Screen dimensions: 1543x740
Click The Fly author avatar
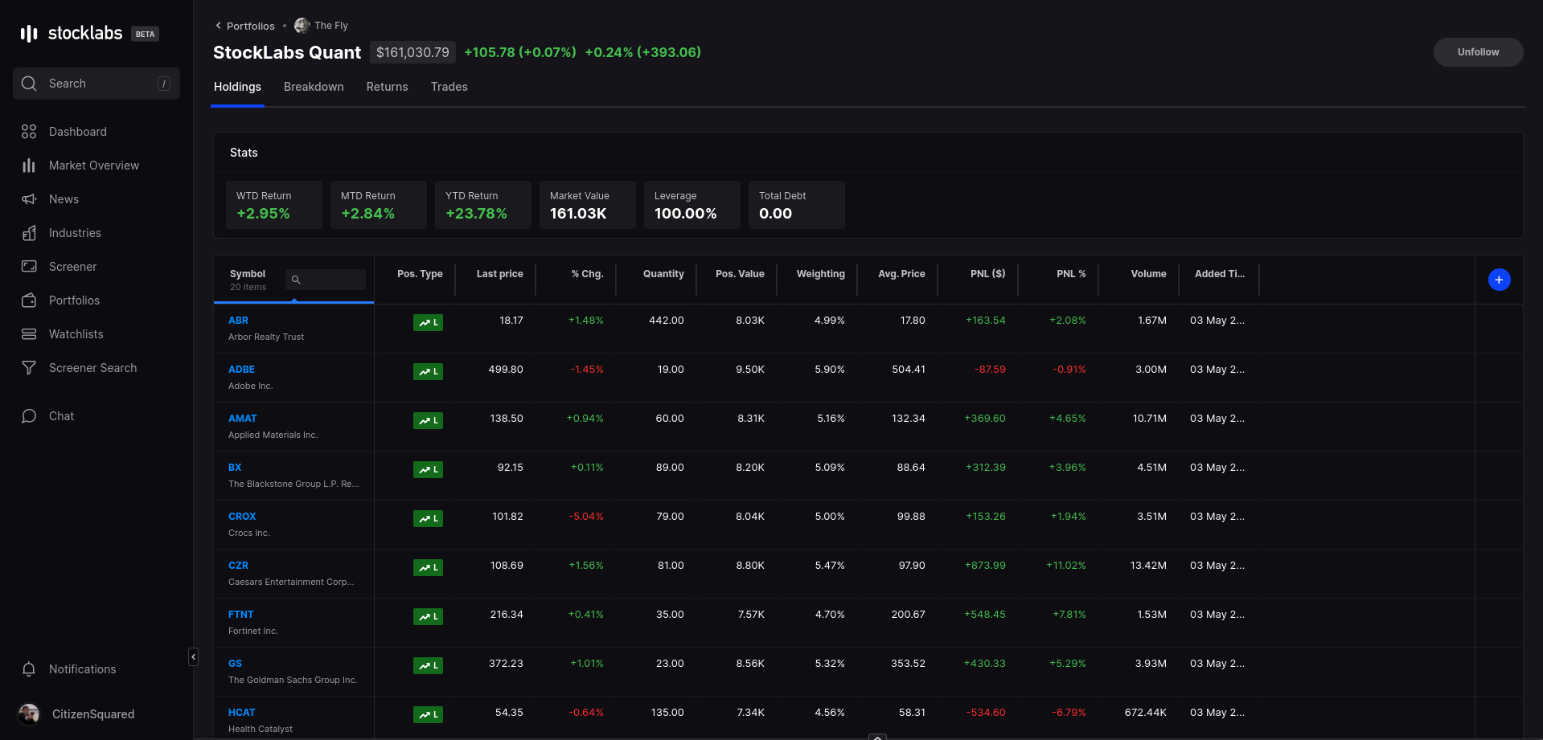(x=302, y=26)
